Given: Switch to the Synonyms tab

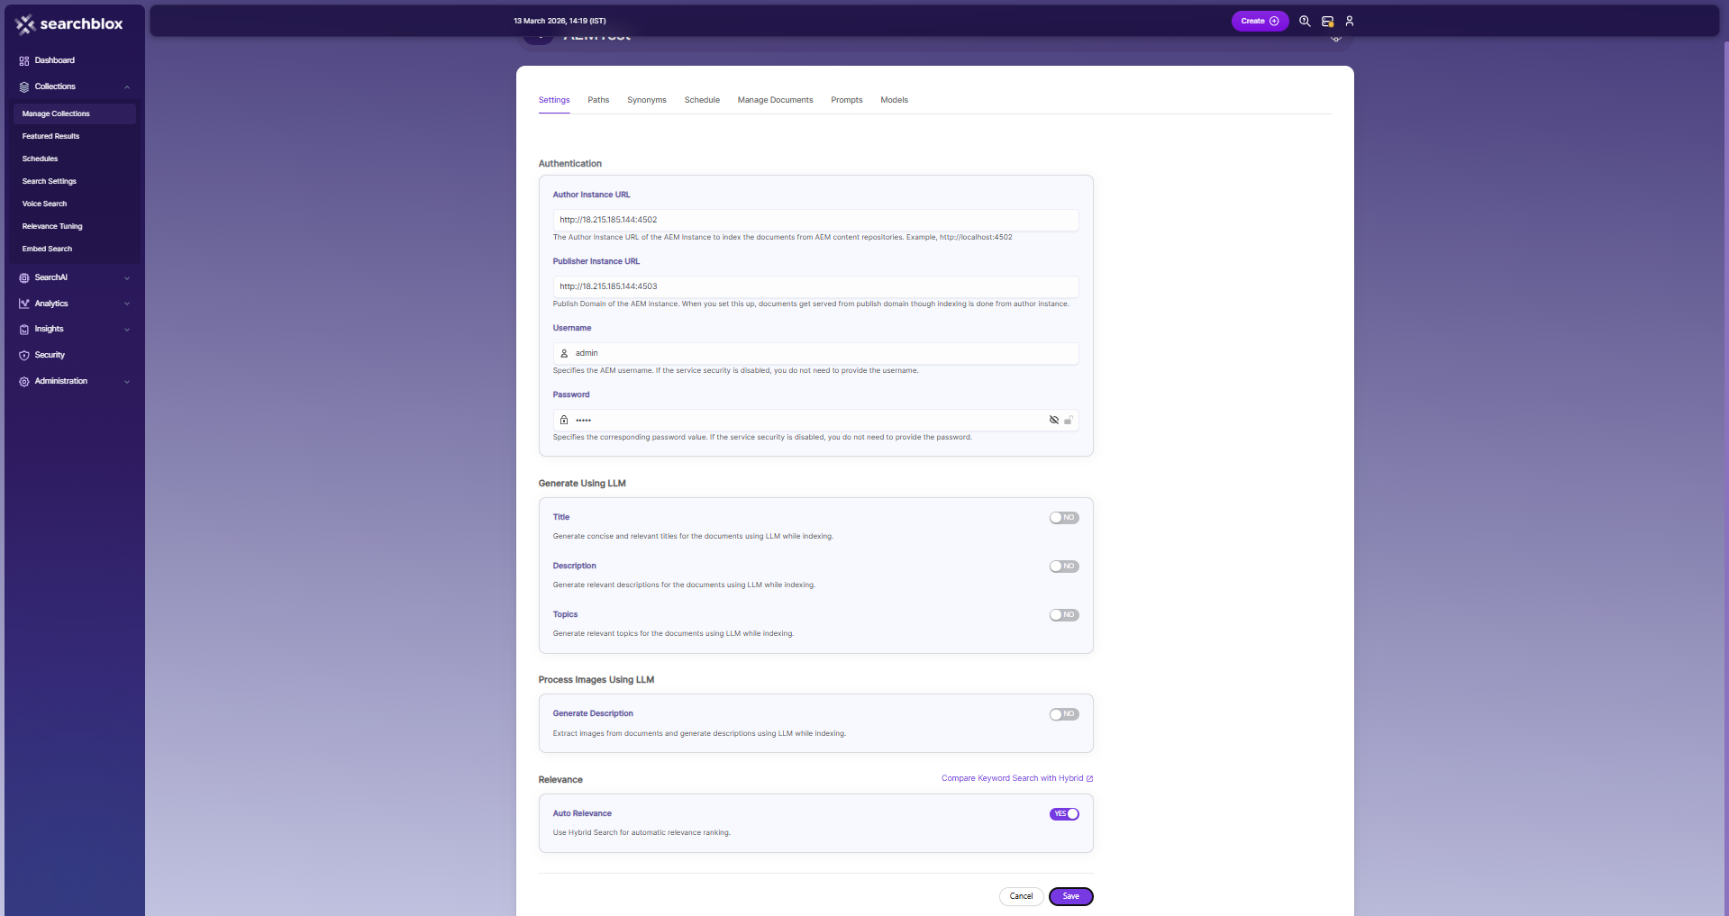Looking at the screenshot, I should [x=647, y=100].
